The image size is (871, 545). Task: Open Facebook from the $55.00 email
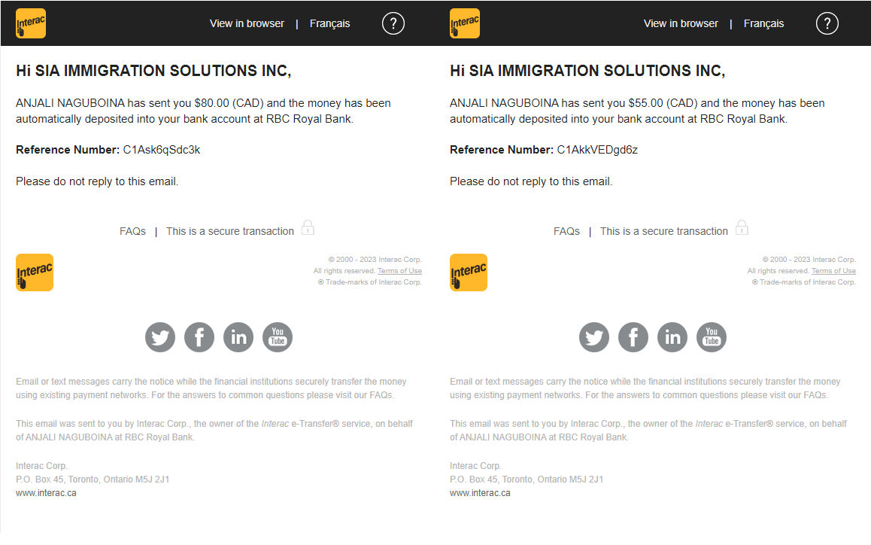point(633,337)
